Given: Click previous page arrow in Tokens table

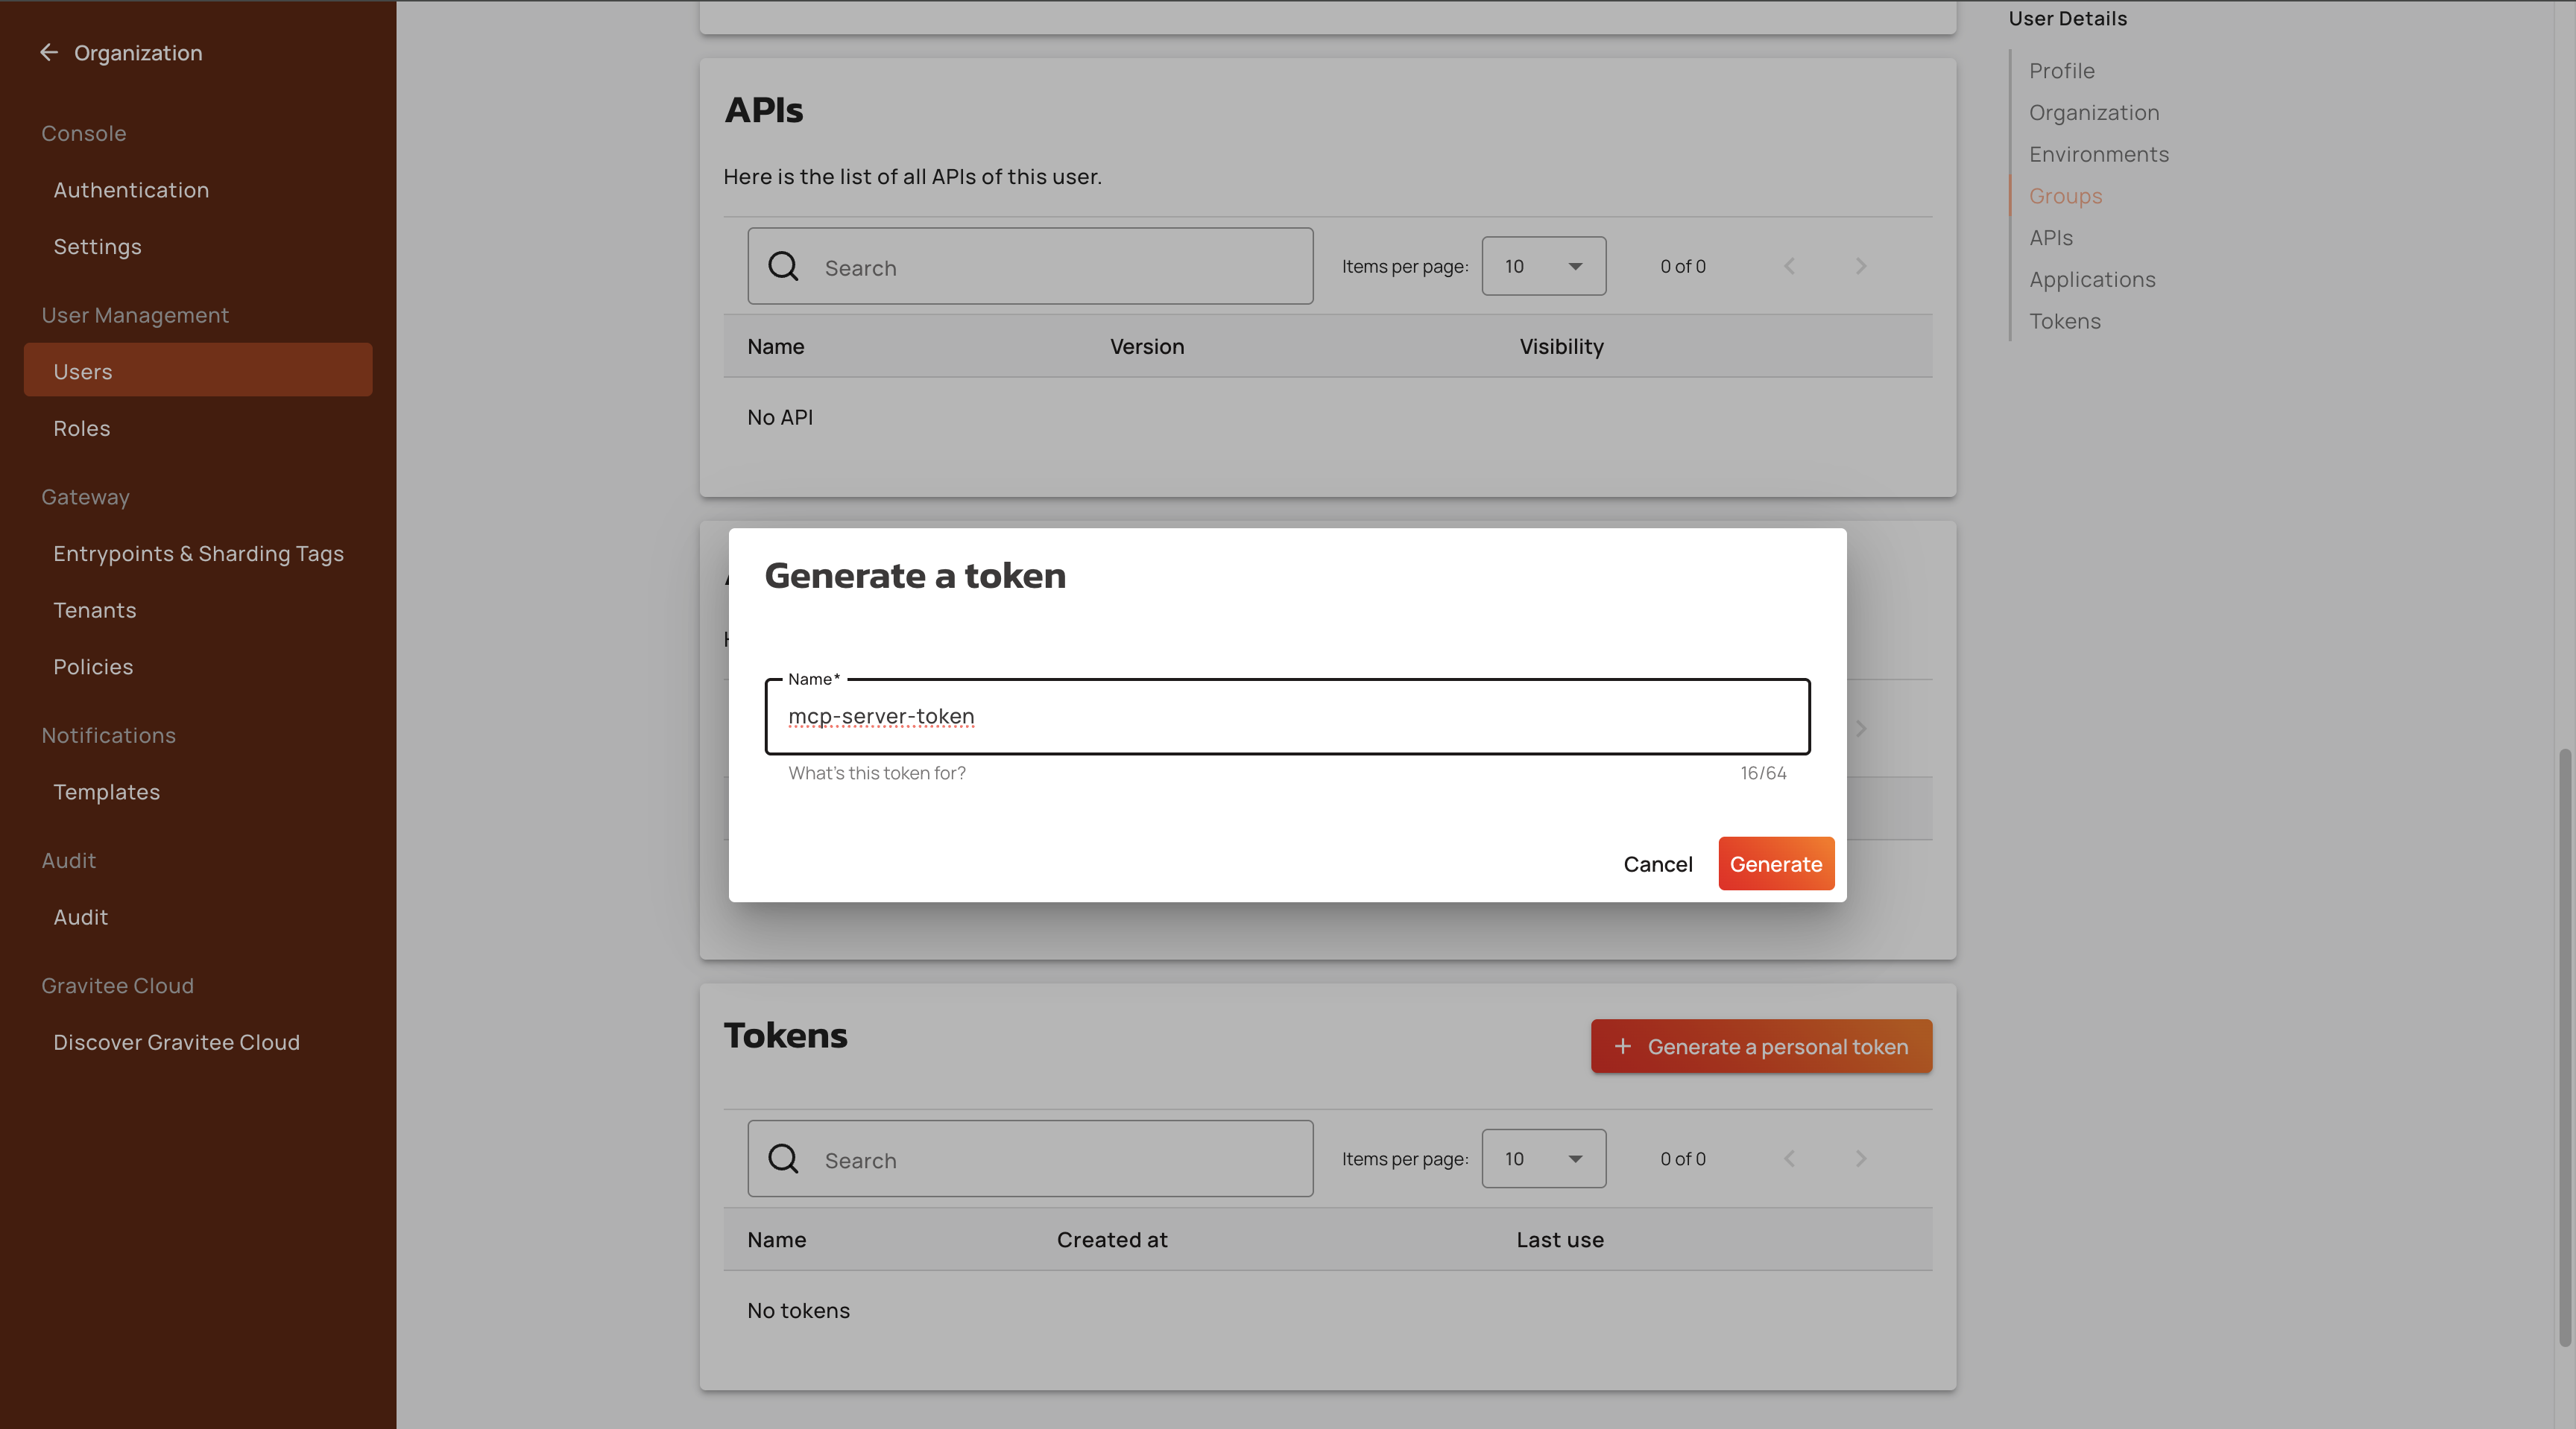Looking at the screenshot, I should click(x=1789, y=1159).
